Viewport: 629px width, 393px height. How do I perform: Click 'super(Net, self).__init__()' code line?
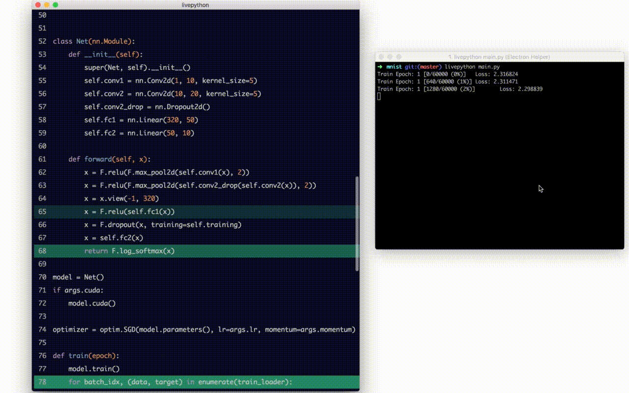point(137,67)
